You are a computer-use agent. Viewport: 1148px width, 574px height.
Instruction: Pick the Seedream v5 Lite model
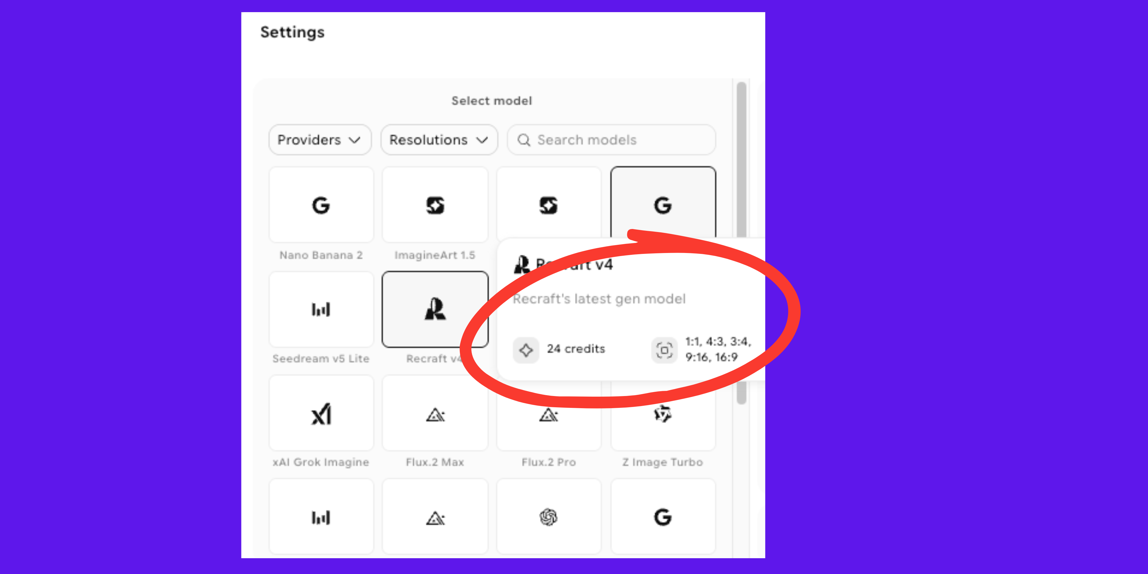click(321, 310)
